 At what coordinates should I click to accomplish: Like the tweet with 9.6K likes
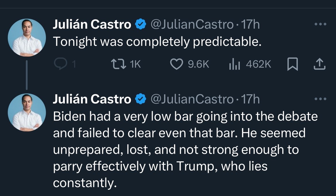[x=177, y=65]
